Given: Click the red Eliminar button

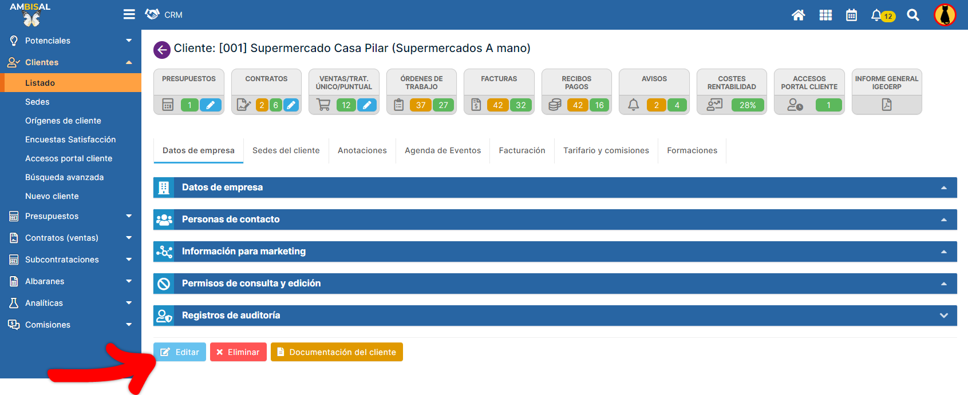Looking at the screenshot, I should pos(238,352).
